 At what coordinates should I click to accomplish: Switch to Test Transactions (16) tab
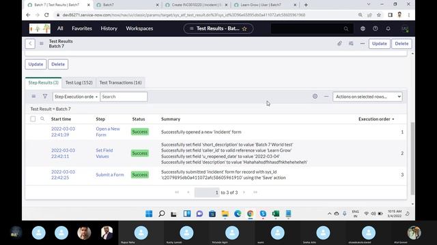pos(120,82)
